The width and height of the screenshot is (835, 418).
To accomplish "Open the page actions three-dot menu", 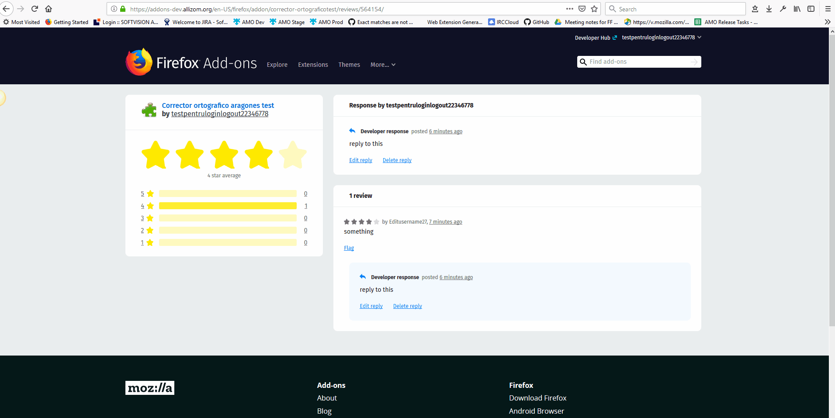I will click(x=570, y=9).
